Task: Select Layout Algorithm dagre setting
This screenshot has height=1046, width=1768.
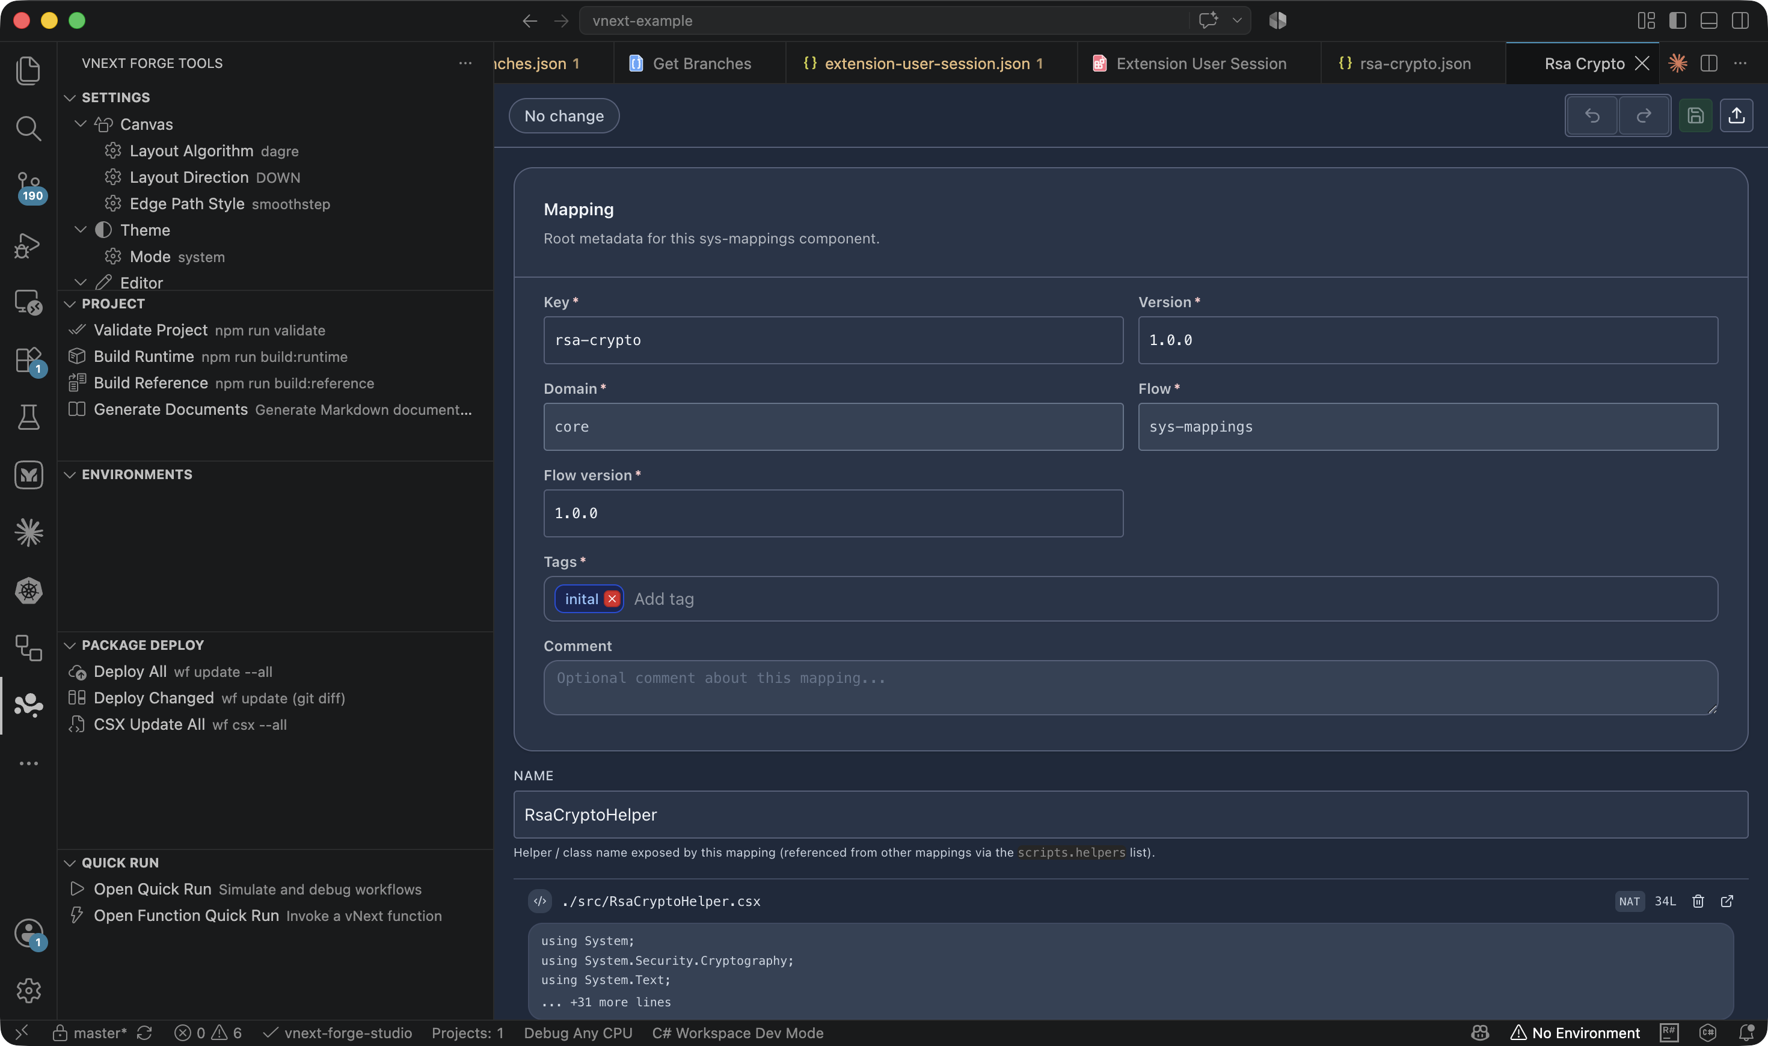Action: point(275,151)
